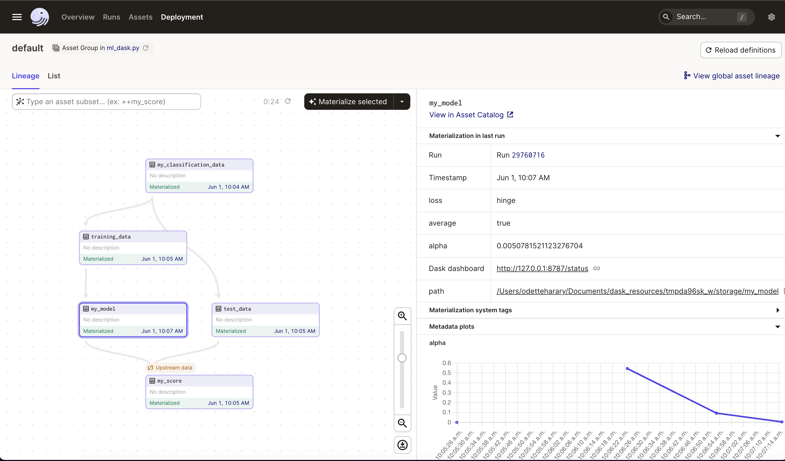The image size is (785, 461).
Task: Switch to the Lineage tab
Action: [x=26, y=76]
